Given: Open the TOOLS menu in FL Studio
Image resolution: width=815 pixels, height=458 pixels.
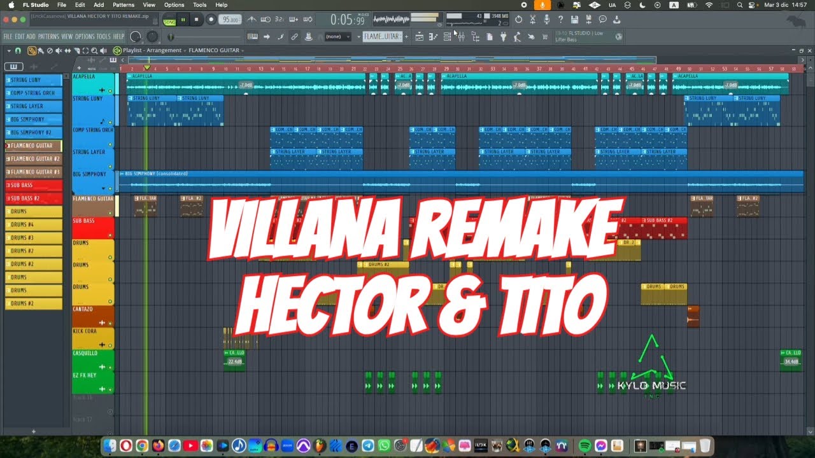Looking at the screenshot, I should pyautogui.click(x=103, y=36).
